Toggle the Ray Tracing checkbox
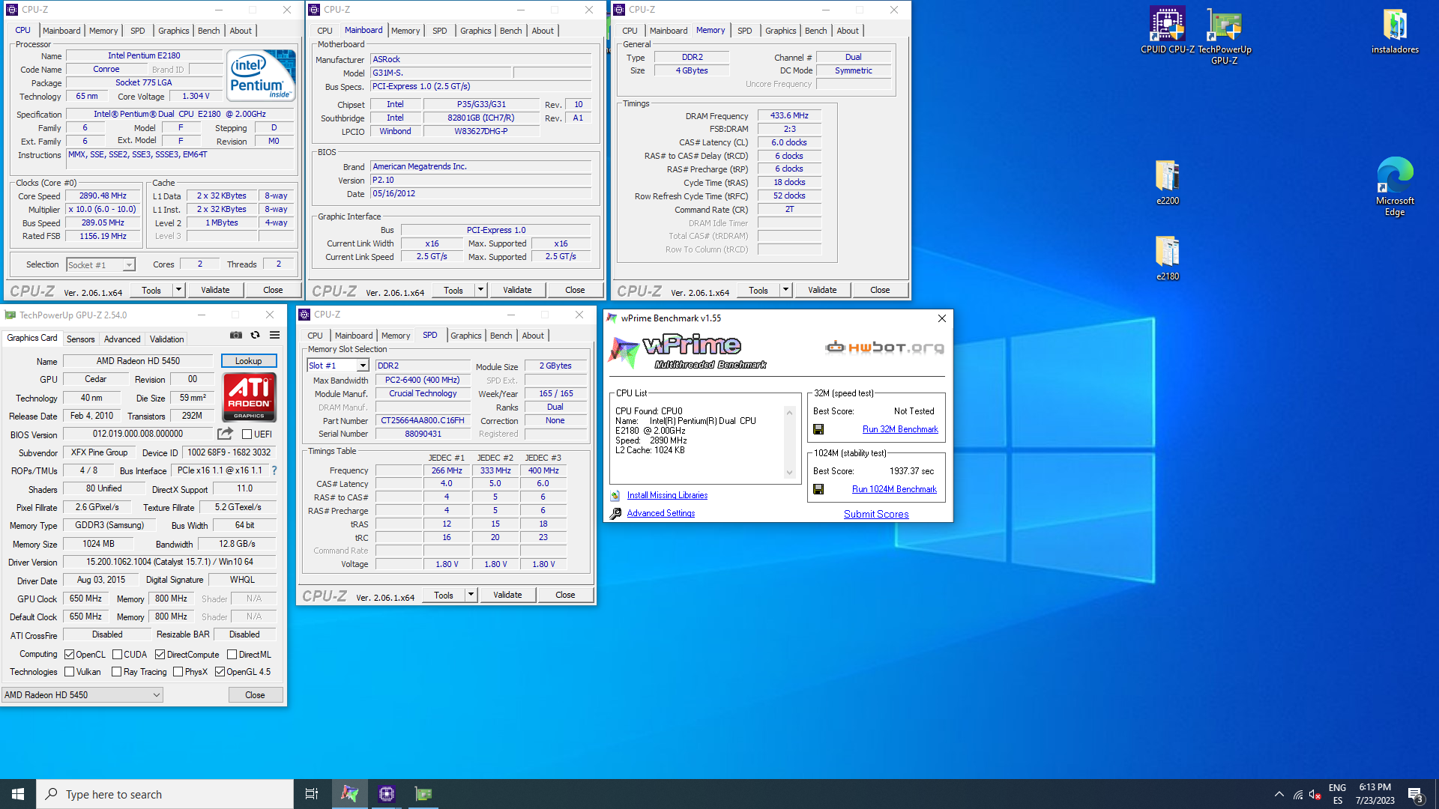Screen dimensions: 1439x809 tap(116, 672)
